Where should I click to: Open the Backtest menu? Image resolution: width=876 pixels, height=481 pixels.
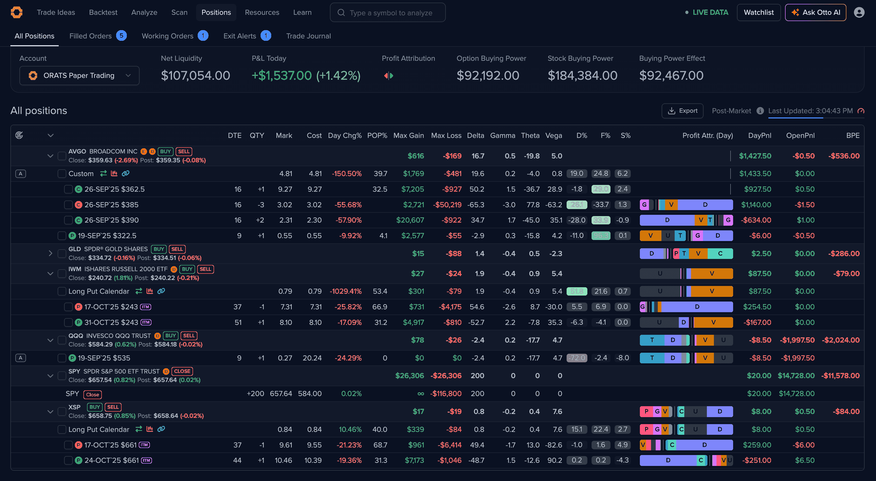(x=103, y=12)
